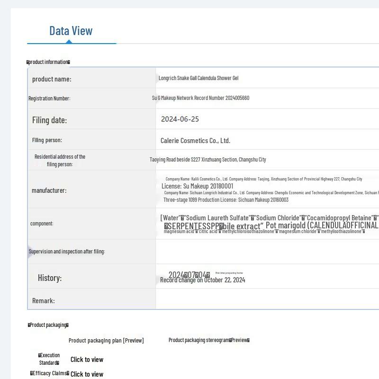379x379 pixels.
Task: Click the Taoying Road residential address text
Action: point(208,160)
